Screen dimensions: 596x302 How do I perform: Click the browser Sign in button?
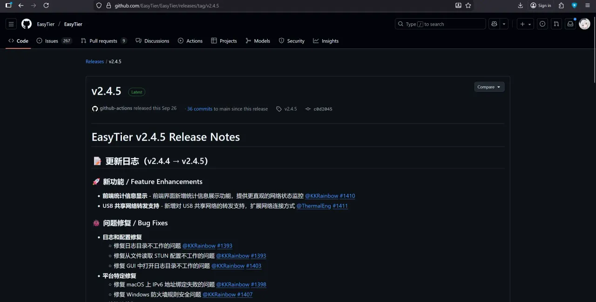541,6
